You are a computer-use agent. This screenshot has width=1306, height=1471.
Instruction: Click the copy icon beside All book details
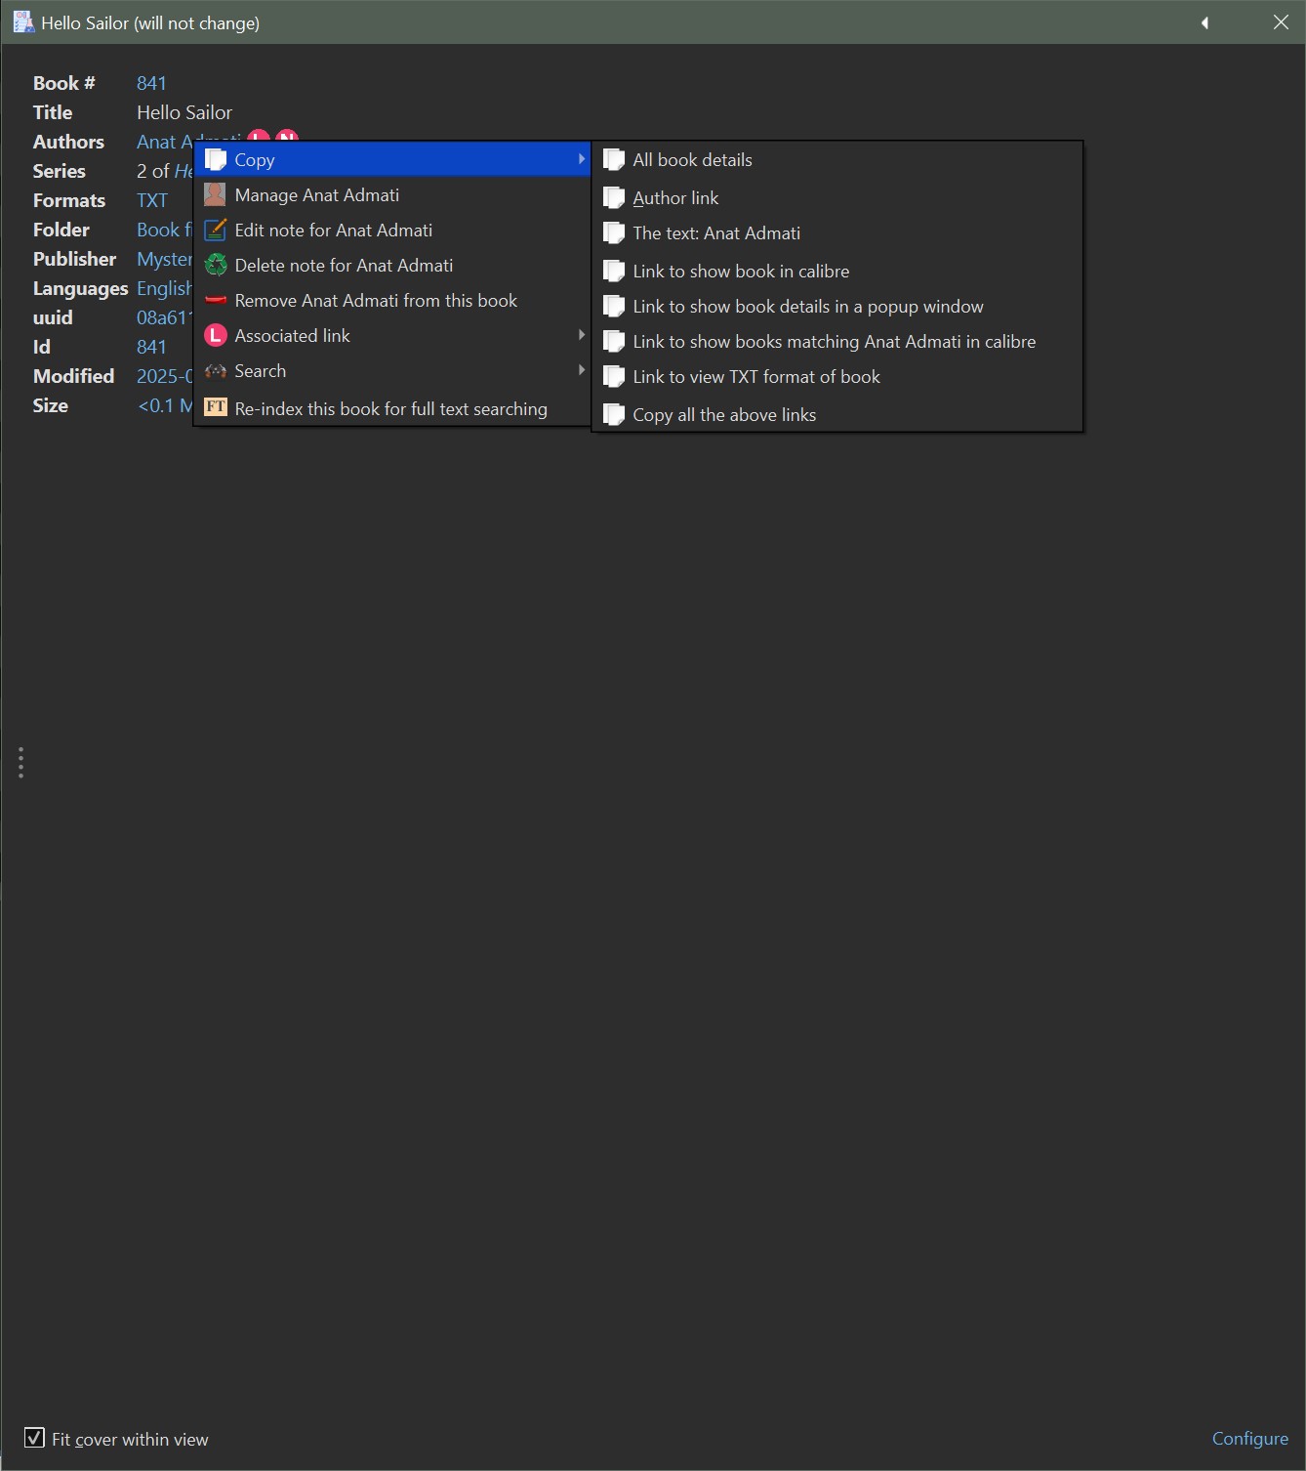[x=614, y=160]
